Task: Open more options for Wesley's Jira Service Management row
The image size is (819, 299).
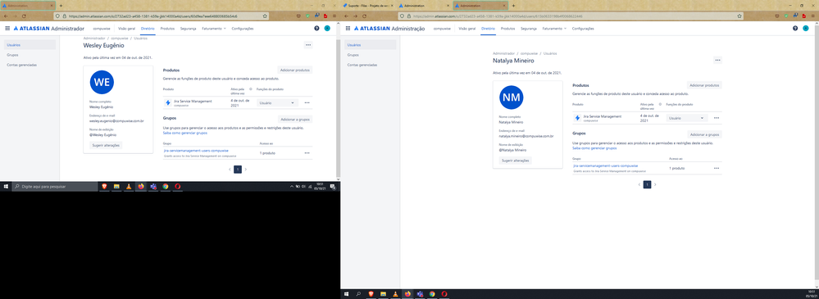Action: pyautogui.click(x=307, y=103)
